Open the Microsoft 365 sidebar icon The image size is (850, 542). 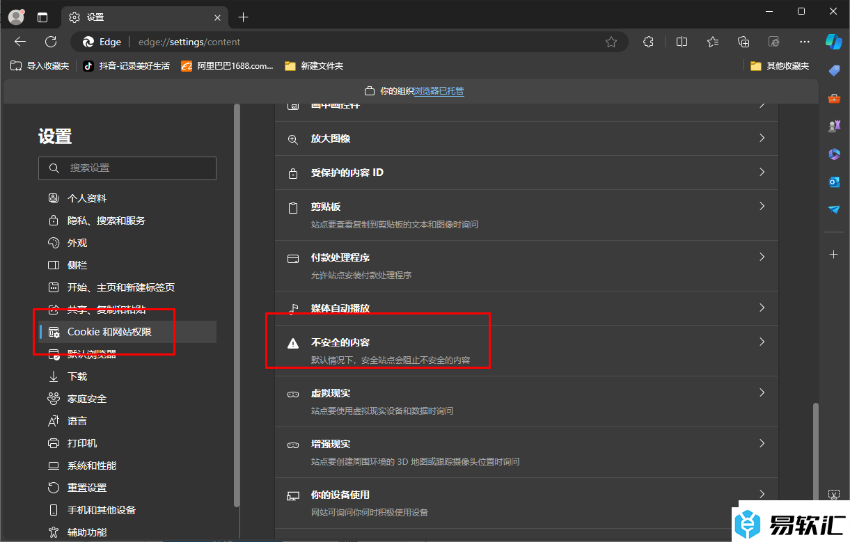[834, 154]
